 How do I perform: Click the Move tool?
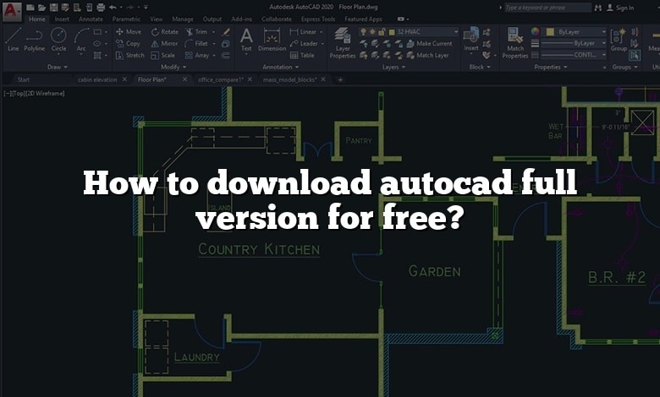tap(129, 31)
